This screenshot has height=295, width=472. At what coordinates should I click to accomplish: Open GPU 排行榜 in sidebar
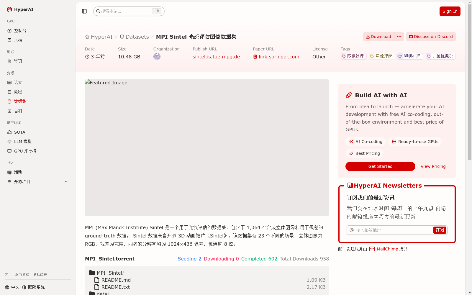(38, 151)
